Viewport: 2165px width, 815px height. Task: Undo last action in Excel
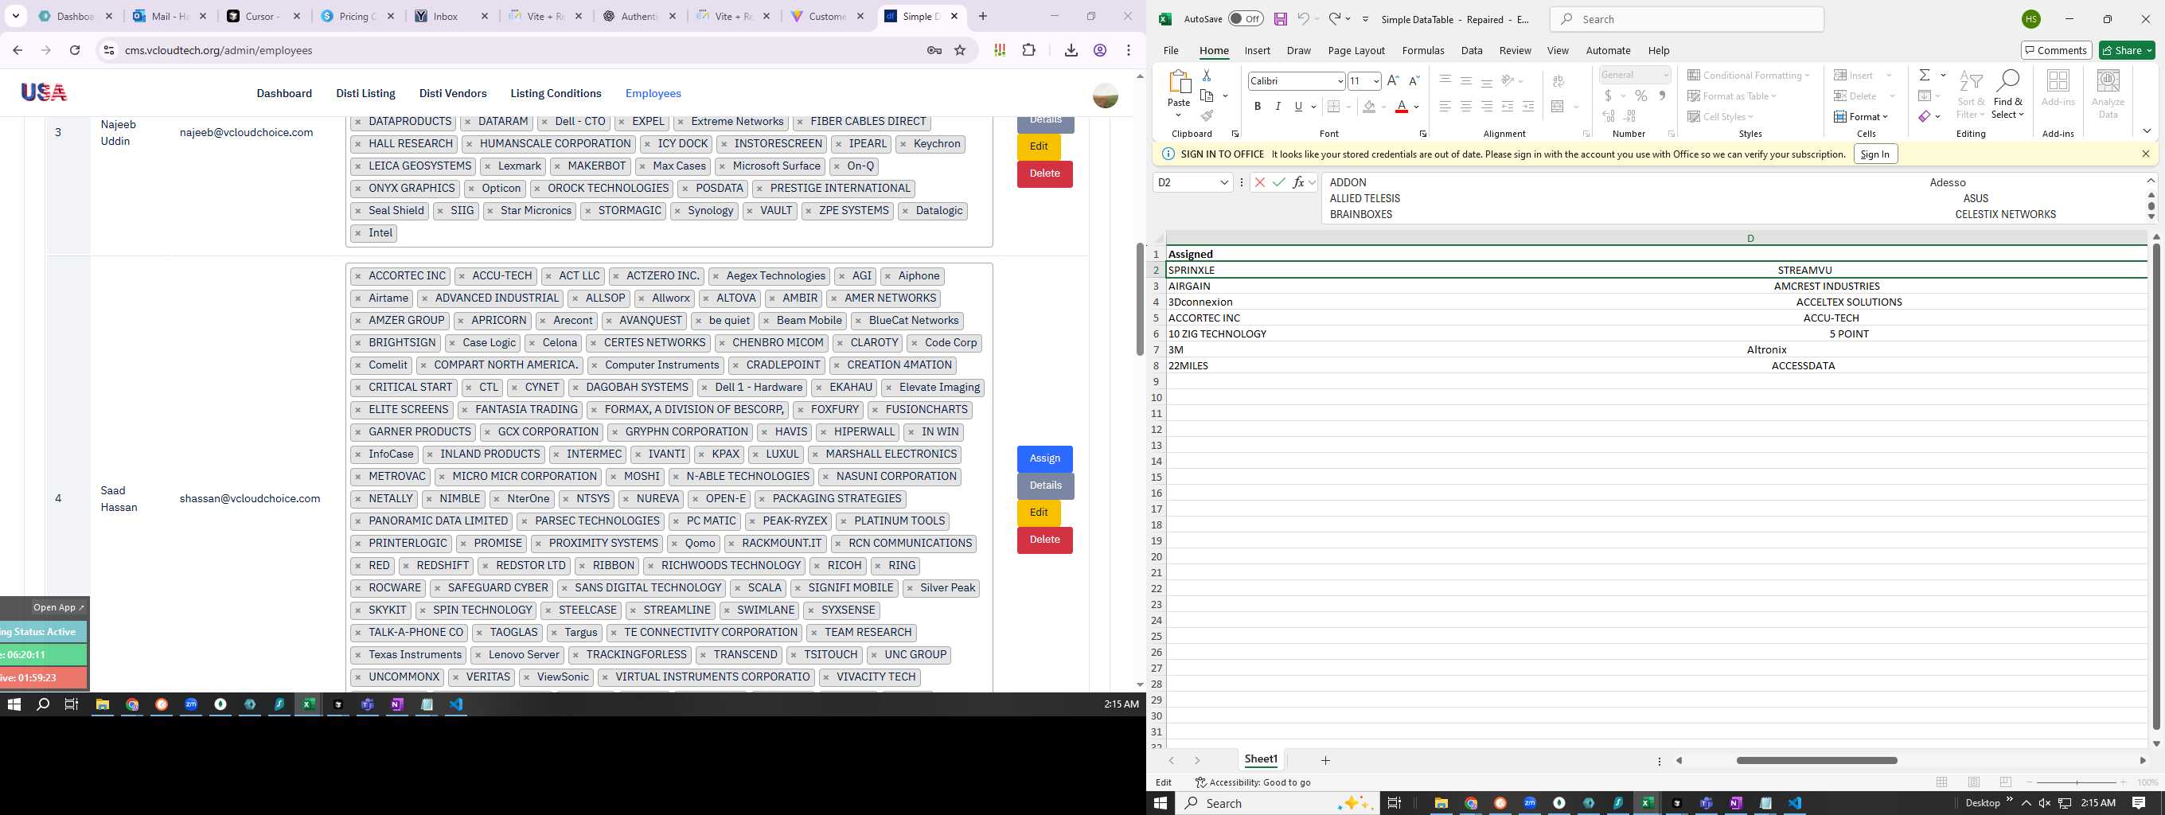tap(1303, 19)
